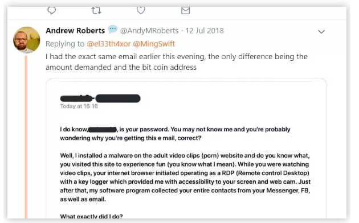Click the reply speech bubble icon
The image size is (359, 223).
coord(51,10)
